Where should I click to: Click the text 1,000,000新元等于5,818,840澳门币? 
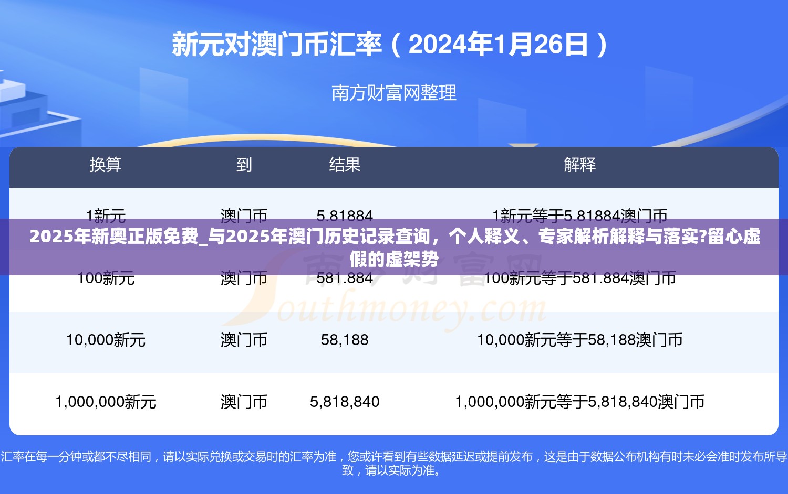(580, 402)
